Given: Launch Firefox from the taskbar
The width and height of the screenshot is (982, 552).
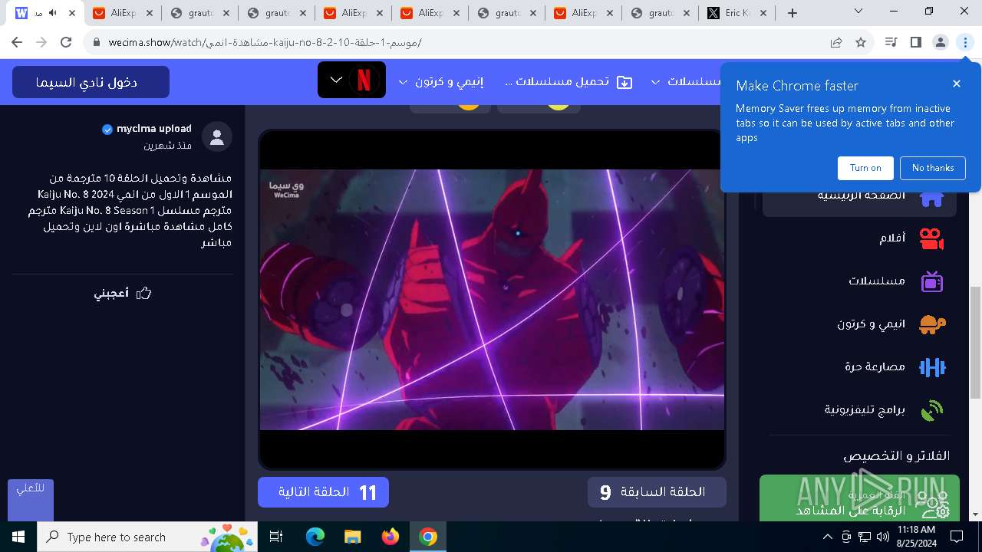Looking at the screenshot, I should click(390, 537).
